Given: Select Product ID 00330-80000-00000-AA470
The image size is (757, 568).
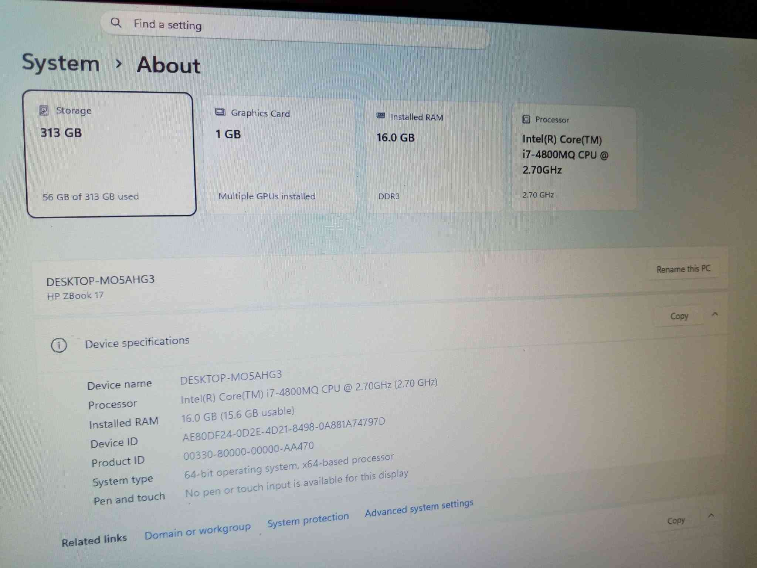Looking at the screenshot, I should [248, 451].
